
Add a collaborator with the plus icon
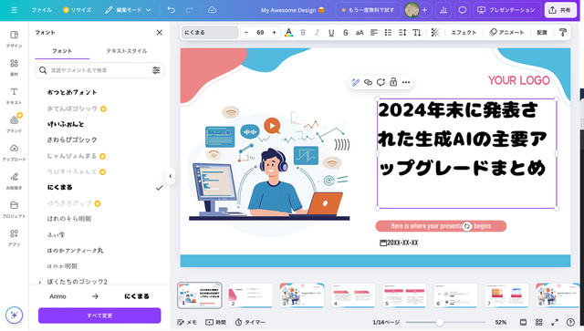[x=424, y=10]
